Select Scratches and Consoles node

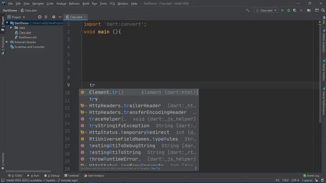[27, 47]
